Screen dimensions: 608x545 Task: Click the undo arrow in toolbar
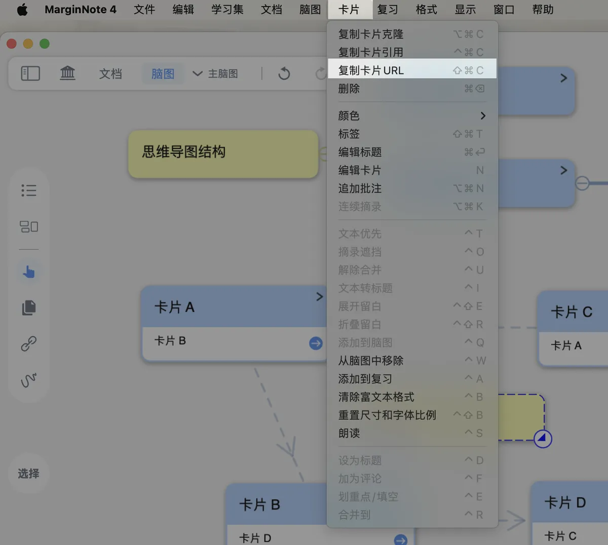(x=284, y=73)
